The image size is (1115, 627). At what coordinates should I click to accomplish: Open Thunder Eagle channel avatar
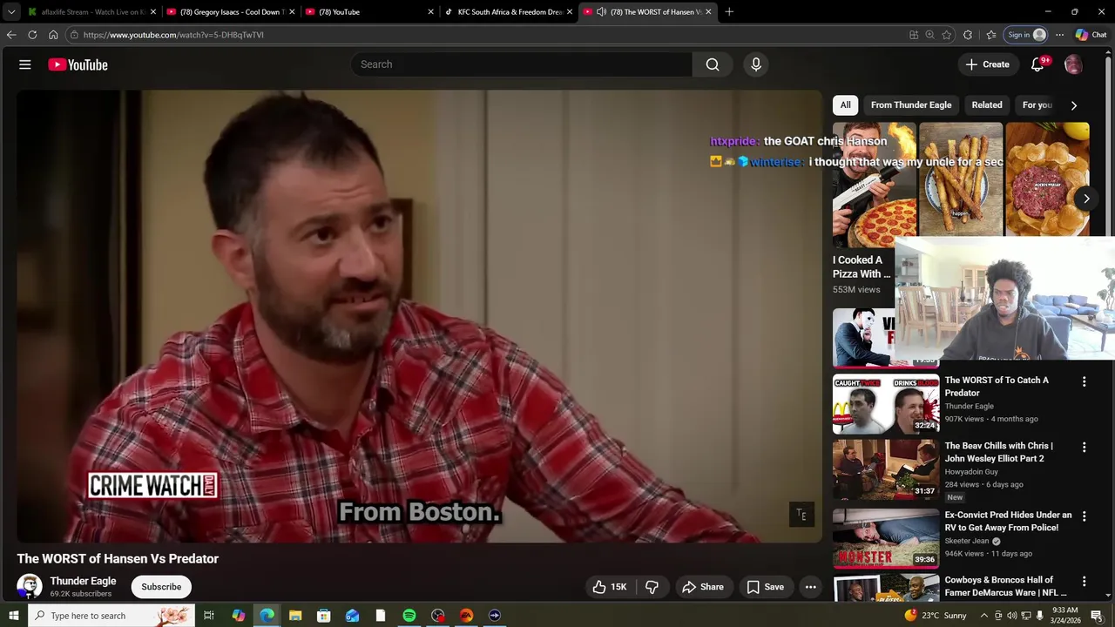coord(30,586)
